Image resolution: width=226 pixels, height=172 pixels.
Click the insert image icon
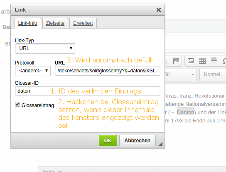pos(191,61)
